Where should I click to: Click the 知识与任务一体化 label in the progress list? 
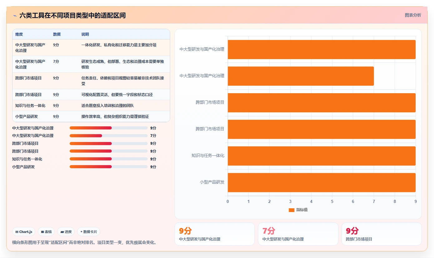point(27,159)
